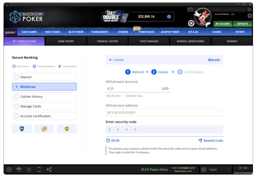
Task: Click the share icon in footer
Action: (x=49, y=170)
